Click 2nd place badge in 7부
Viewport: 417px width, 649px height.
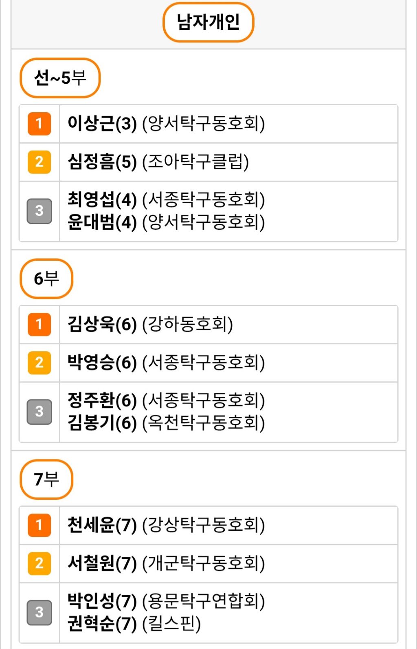coord(39,563)
